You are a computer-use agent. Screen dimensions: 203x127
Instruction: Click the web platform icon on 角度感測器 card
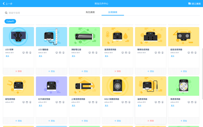point(192,102)
